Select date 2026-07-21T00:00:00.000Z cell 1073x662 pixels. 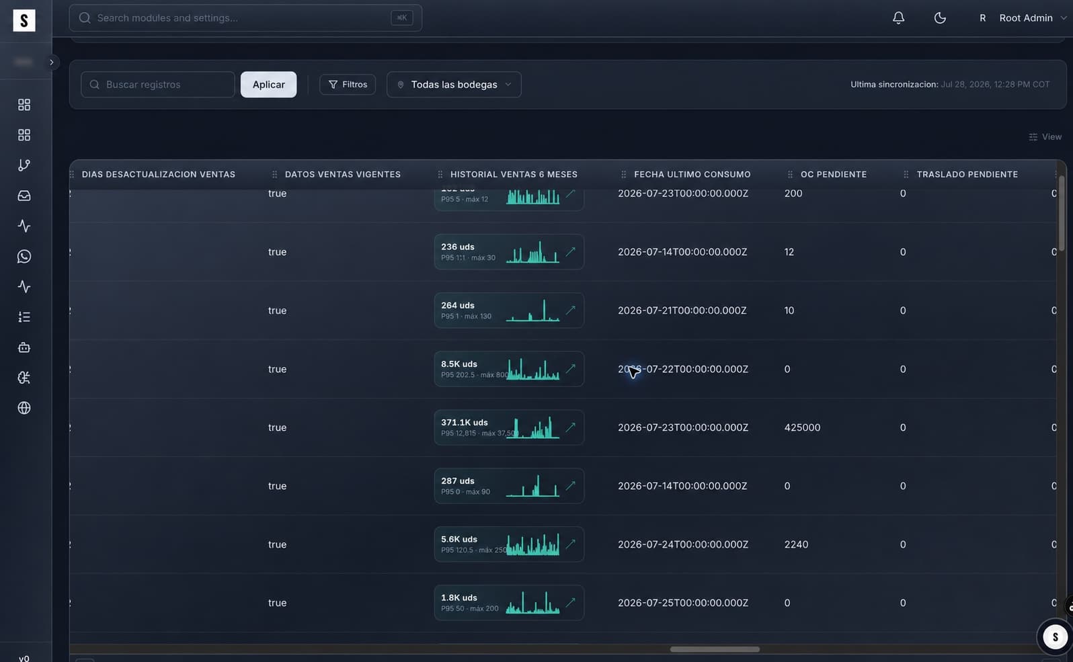(x=682, y=311)
